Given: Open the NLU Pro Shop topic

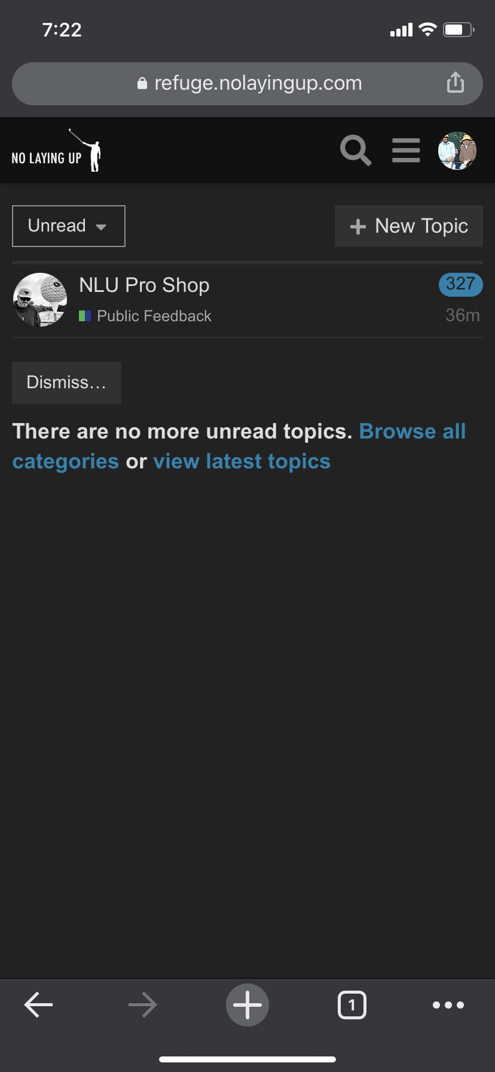Looking at the screenshot, I should tap(144, 285).
